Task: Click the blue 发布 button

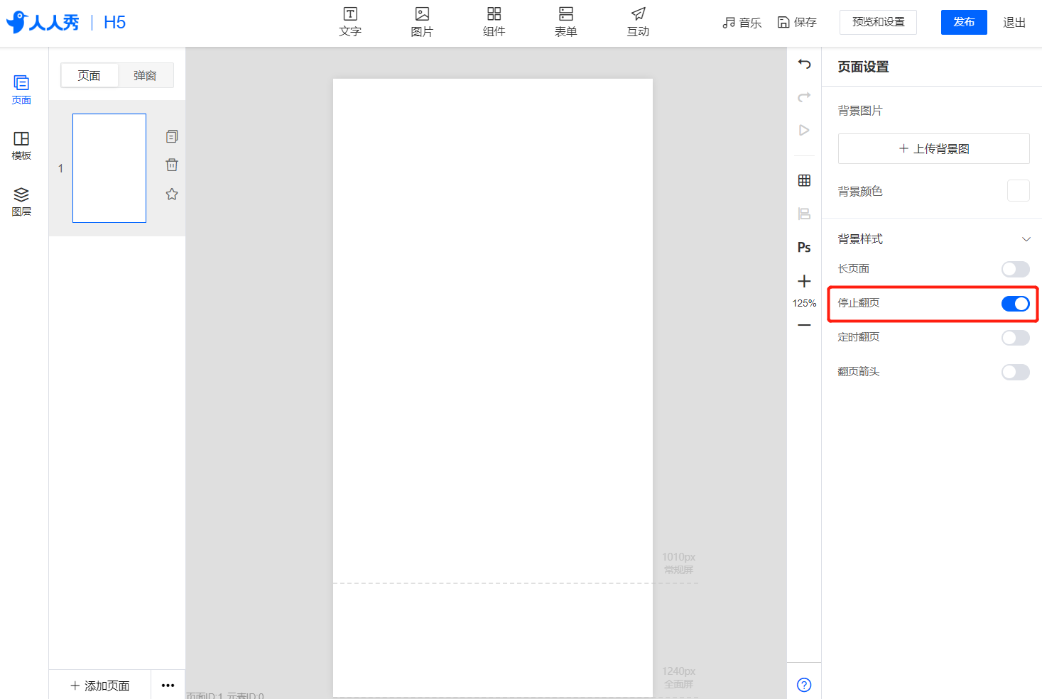Action: (964, 22)
